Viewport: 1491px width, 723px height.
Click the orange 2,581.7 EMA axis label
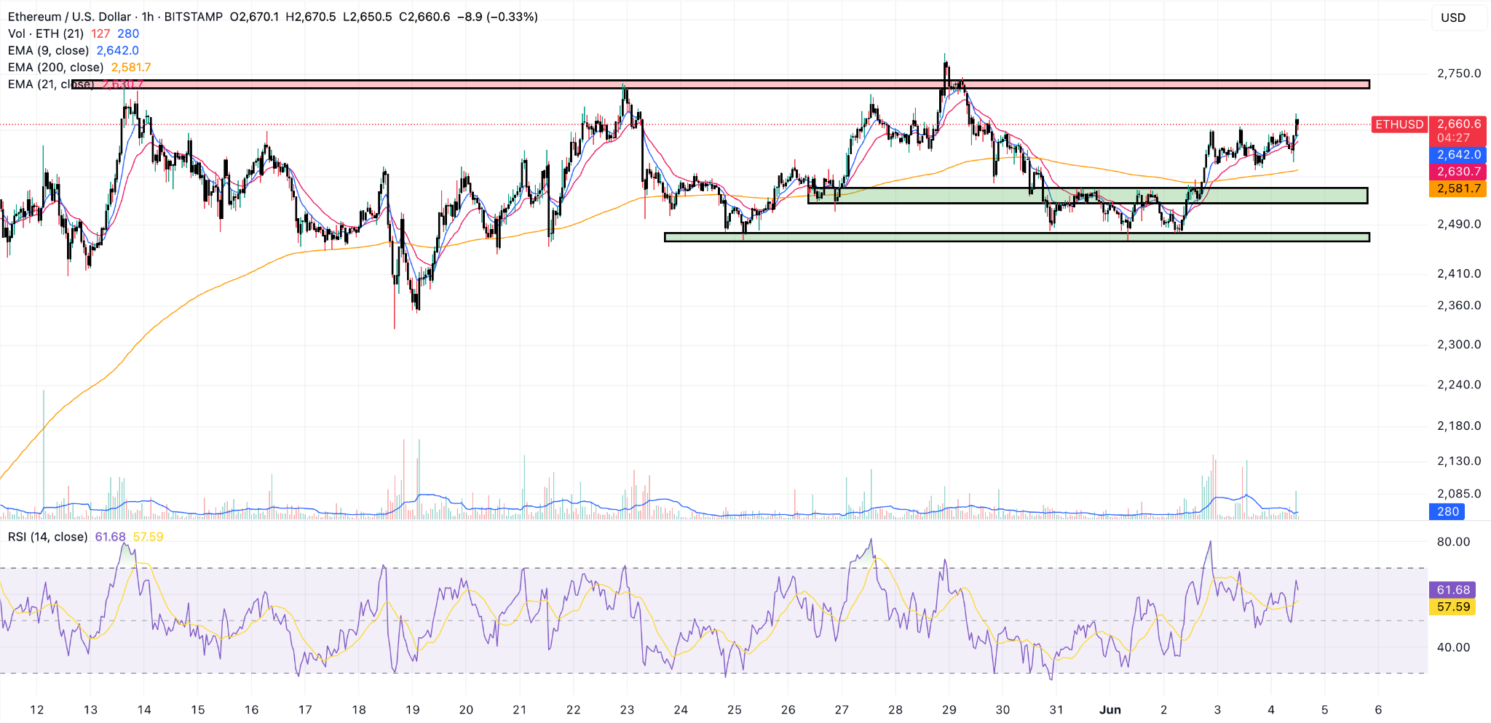click(x=1458, y=188)
